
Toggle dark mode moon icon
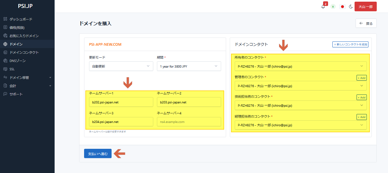click(x=351, y=7)
